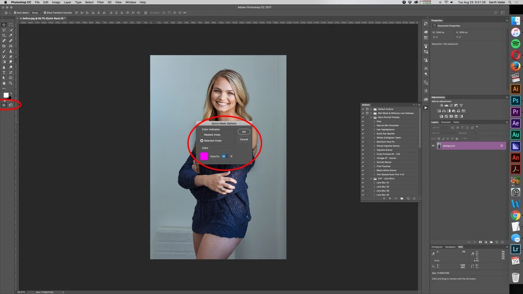
Task: Select the Quick Selection tool
Action: [x=11, y=30]
